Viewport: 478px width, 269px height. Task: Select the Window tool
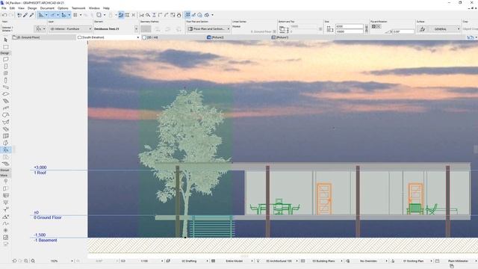point(5,73)
